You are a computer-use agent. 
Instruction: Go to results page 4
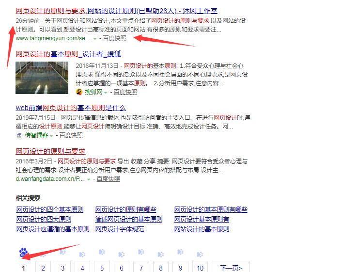point(82,268)
